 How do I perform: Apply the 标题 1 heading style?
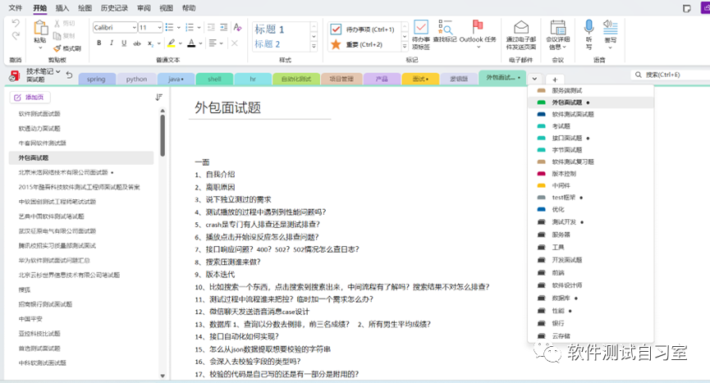tap(269, 30)
